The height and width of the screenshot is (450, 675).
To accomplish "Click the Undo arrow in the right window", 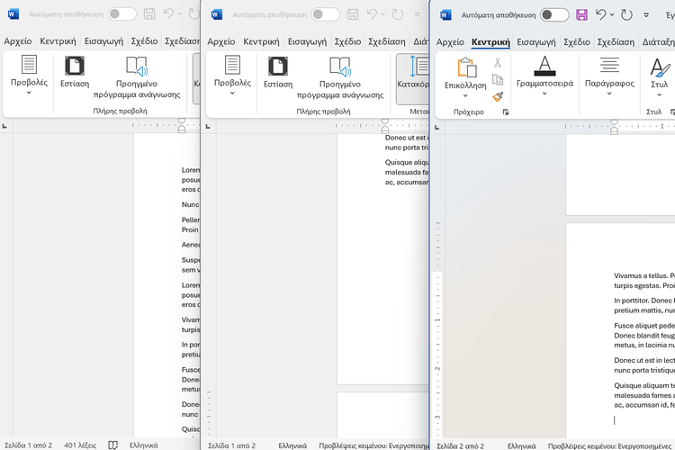I will tap(601, 14).
